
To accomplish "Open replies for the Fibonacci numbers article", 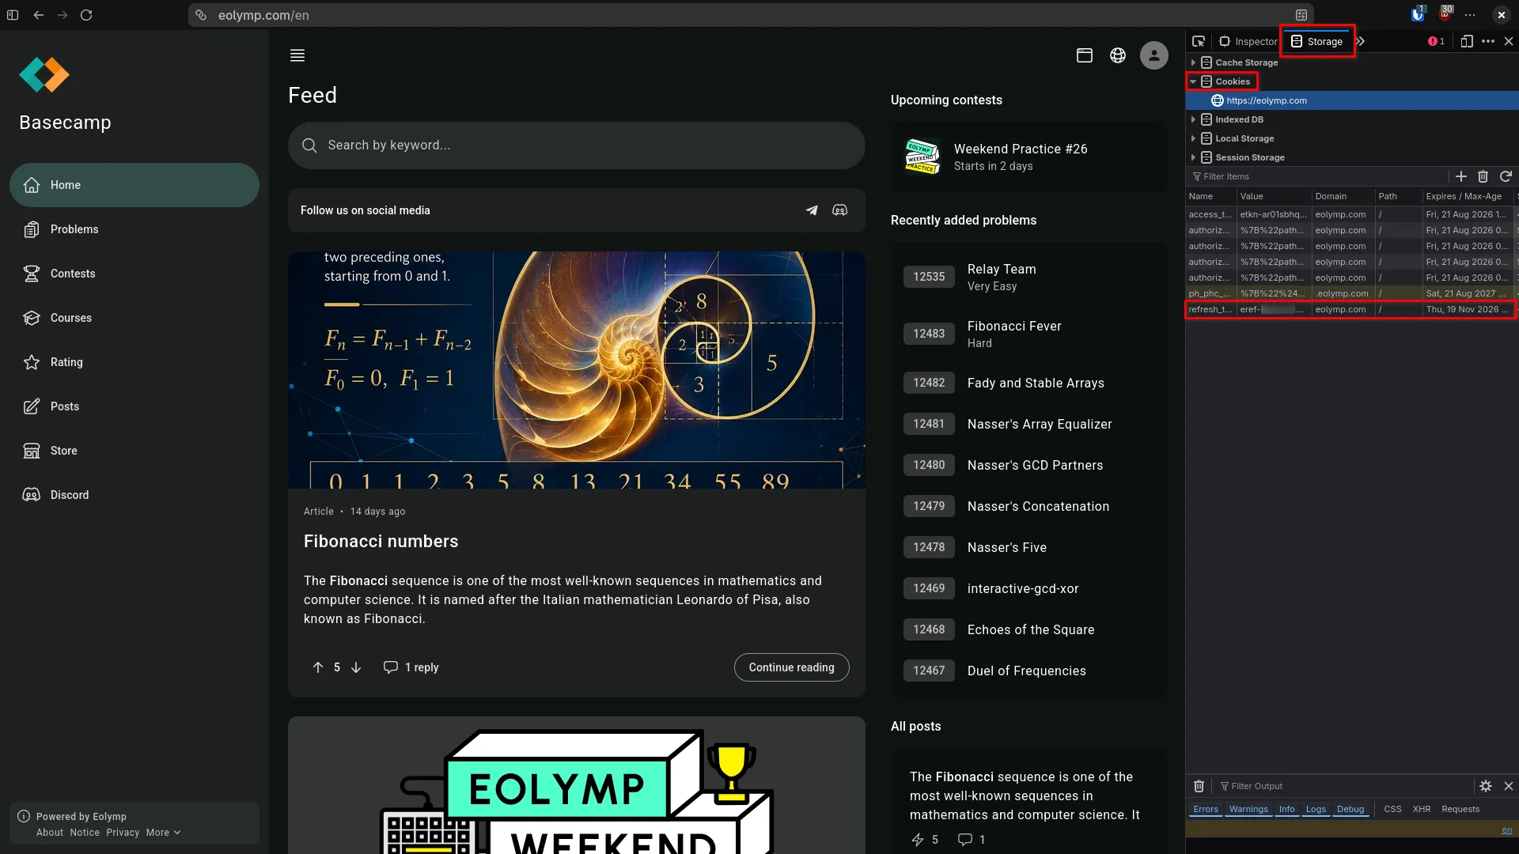I will (411, 667).
